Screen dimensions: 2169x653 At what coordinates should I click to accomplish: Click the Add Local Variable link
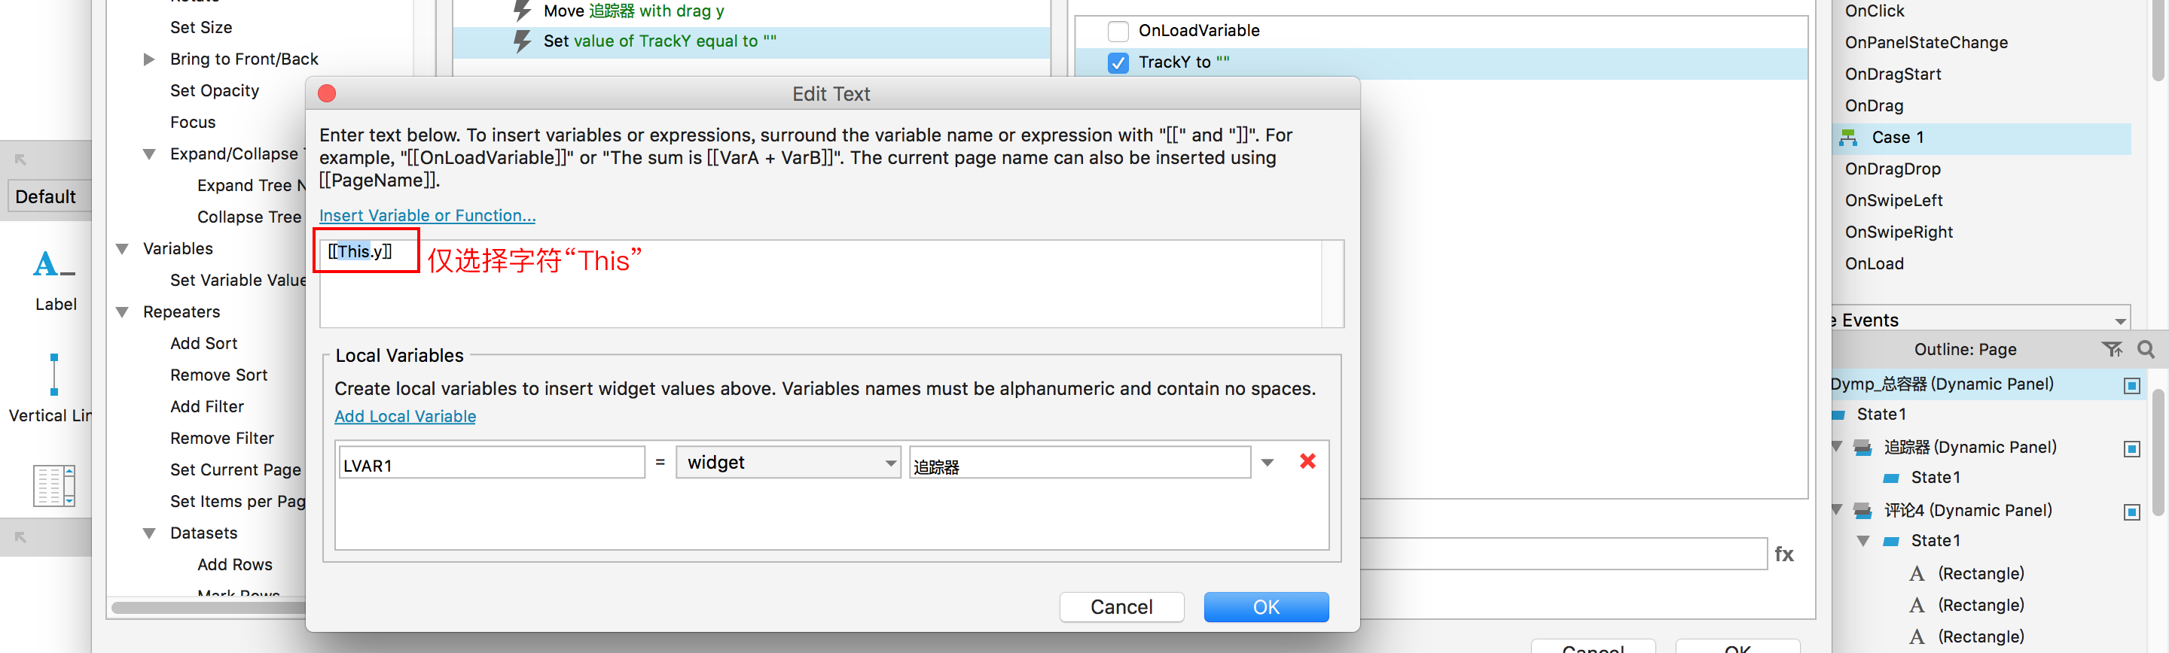coord(405,417)
